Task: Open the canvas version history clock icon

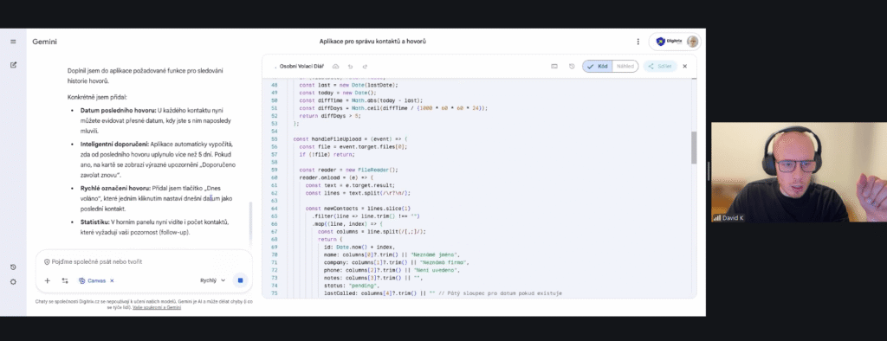Action: 572,66
